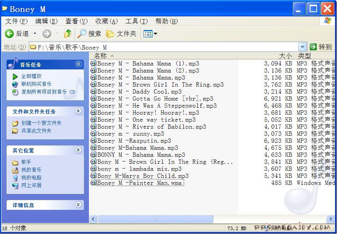Go up one folder level icon

(x=68, y=34)
